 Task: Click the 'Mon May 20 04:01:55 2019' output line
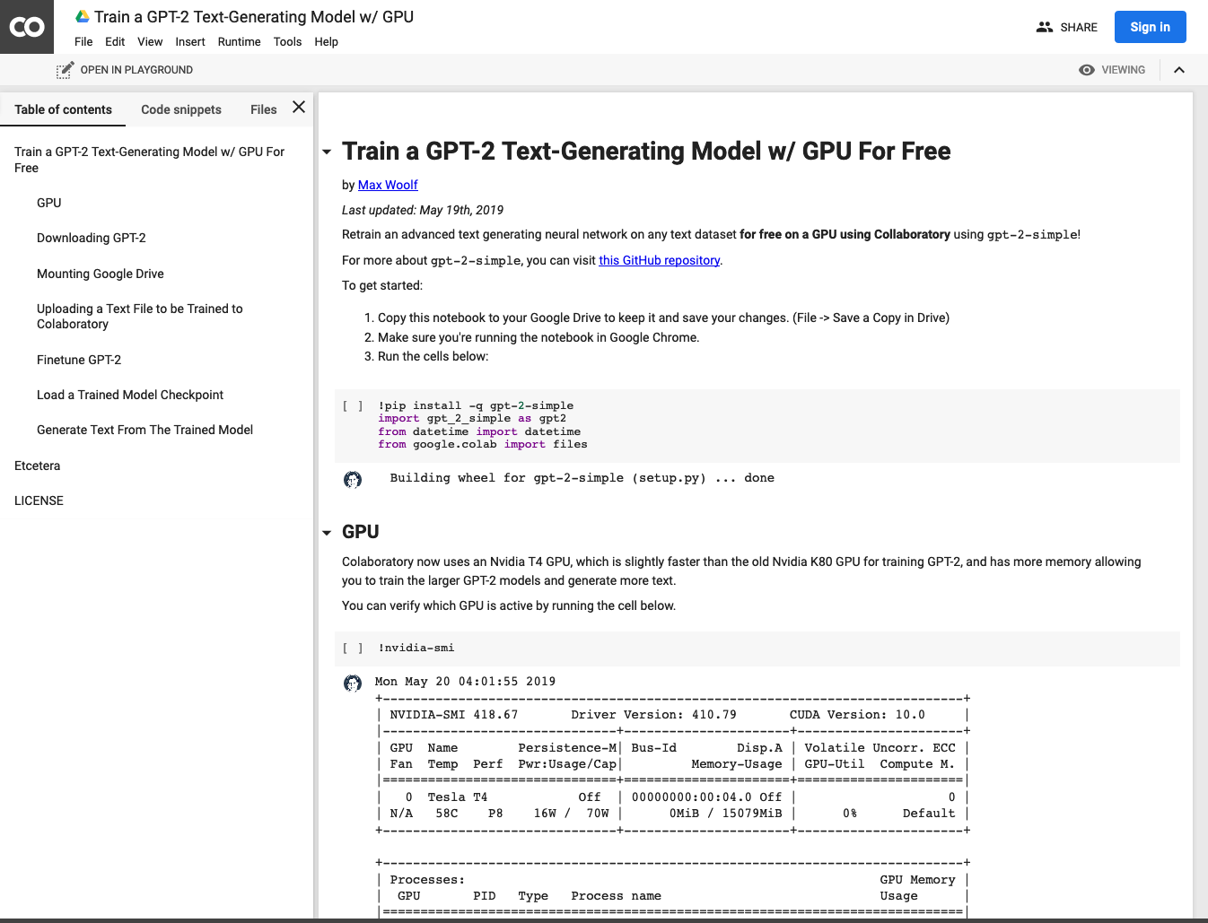click(x=465, y=682)
